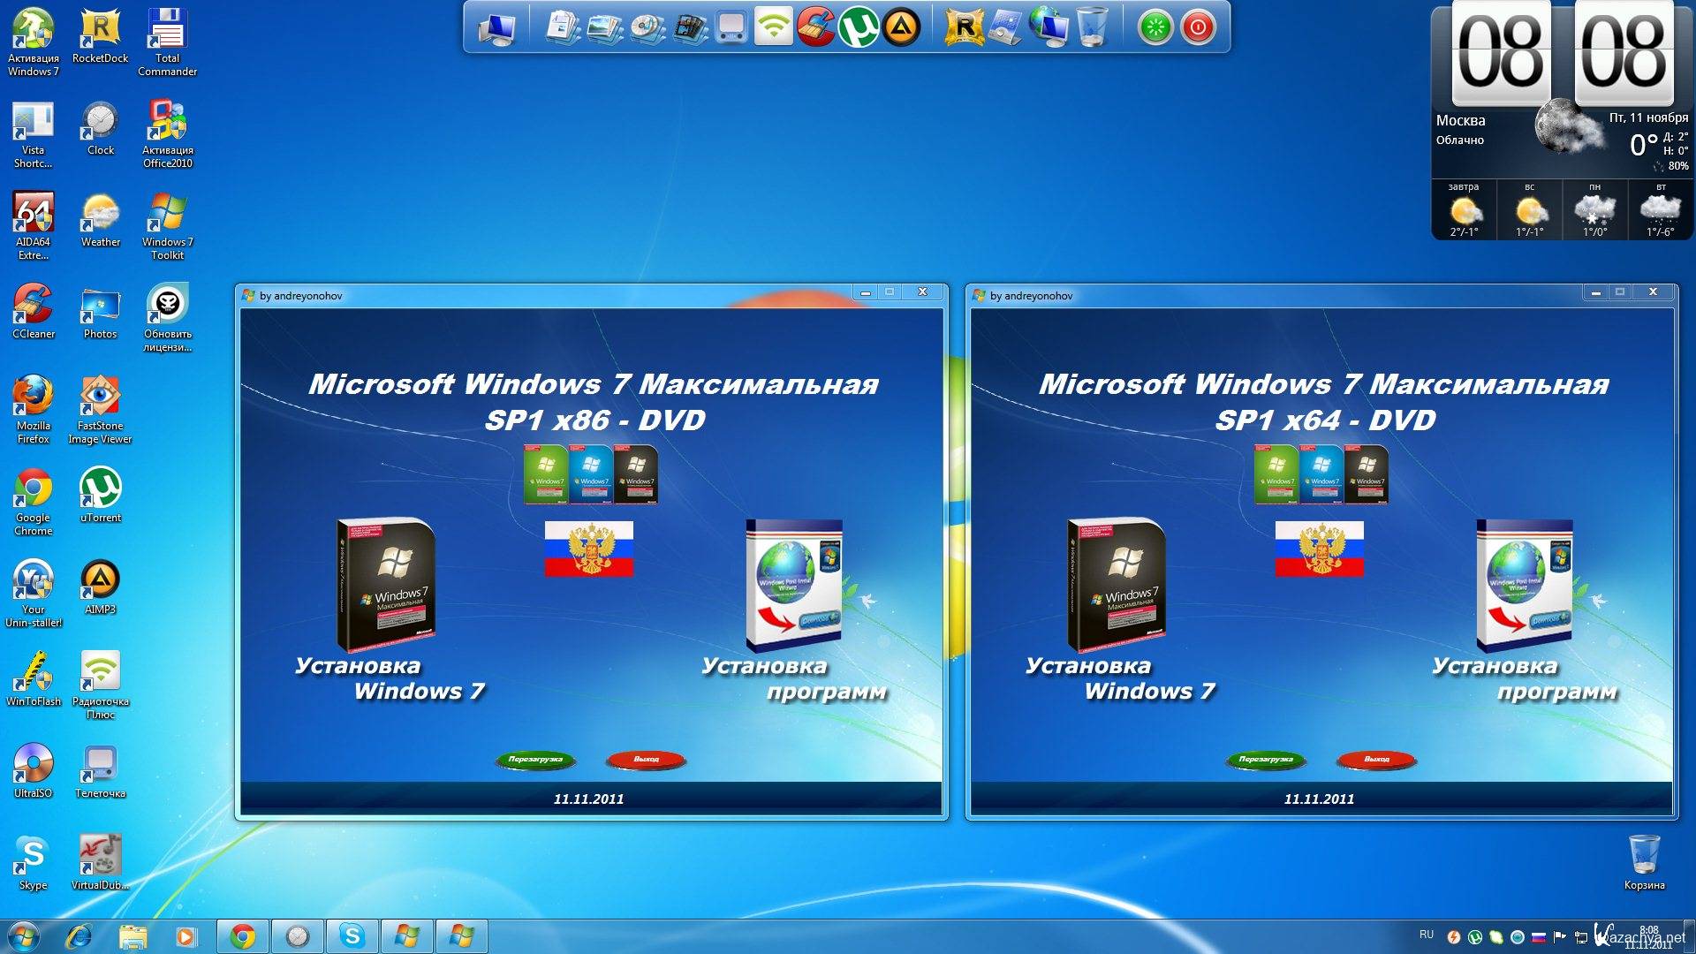Viewport: 1696px width, 954px height.
Task: Click the uTorrent icon in the system tray
Action: pyautogui.click(x=1474, y=937)
